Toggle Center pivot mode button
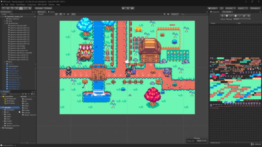Screen dimensions: 262x147 click(39, 8)
